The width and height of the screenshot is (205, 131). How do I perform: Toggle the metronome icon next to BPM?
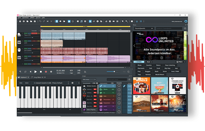click(x=85, y=72)
